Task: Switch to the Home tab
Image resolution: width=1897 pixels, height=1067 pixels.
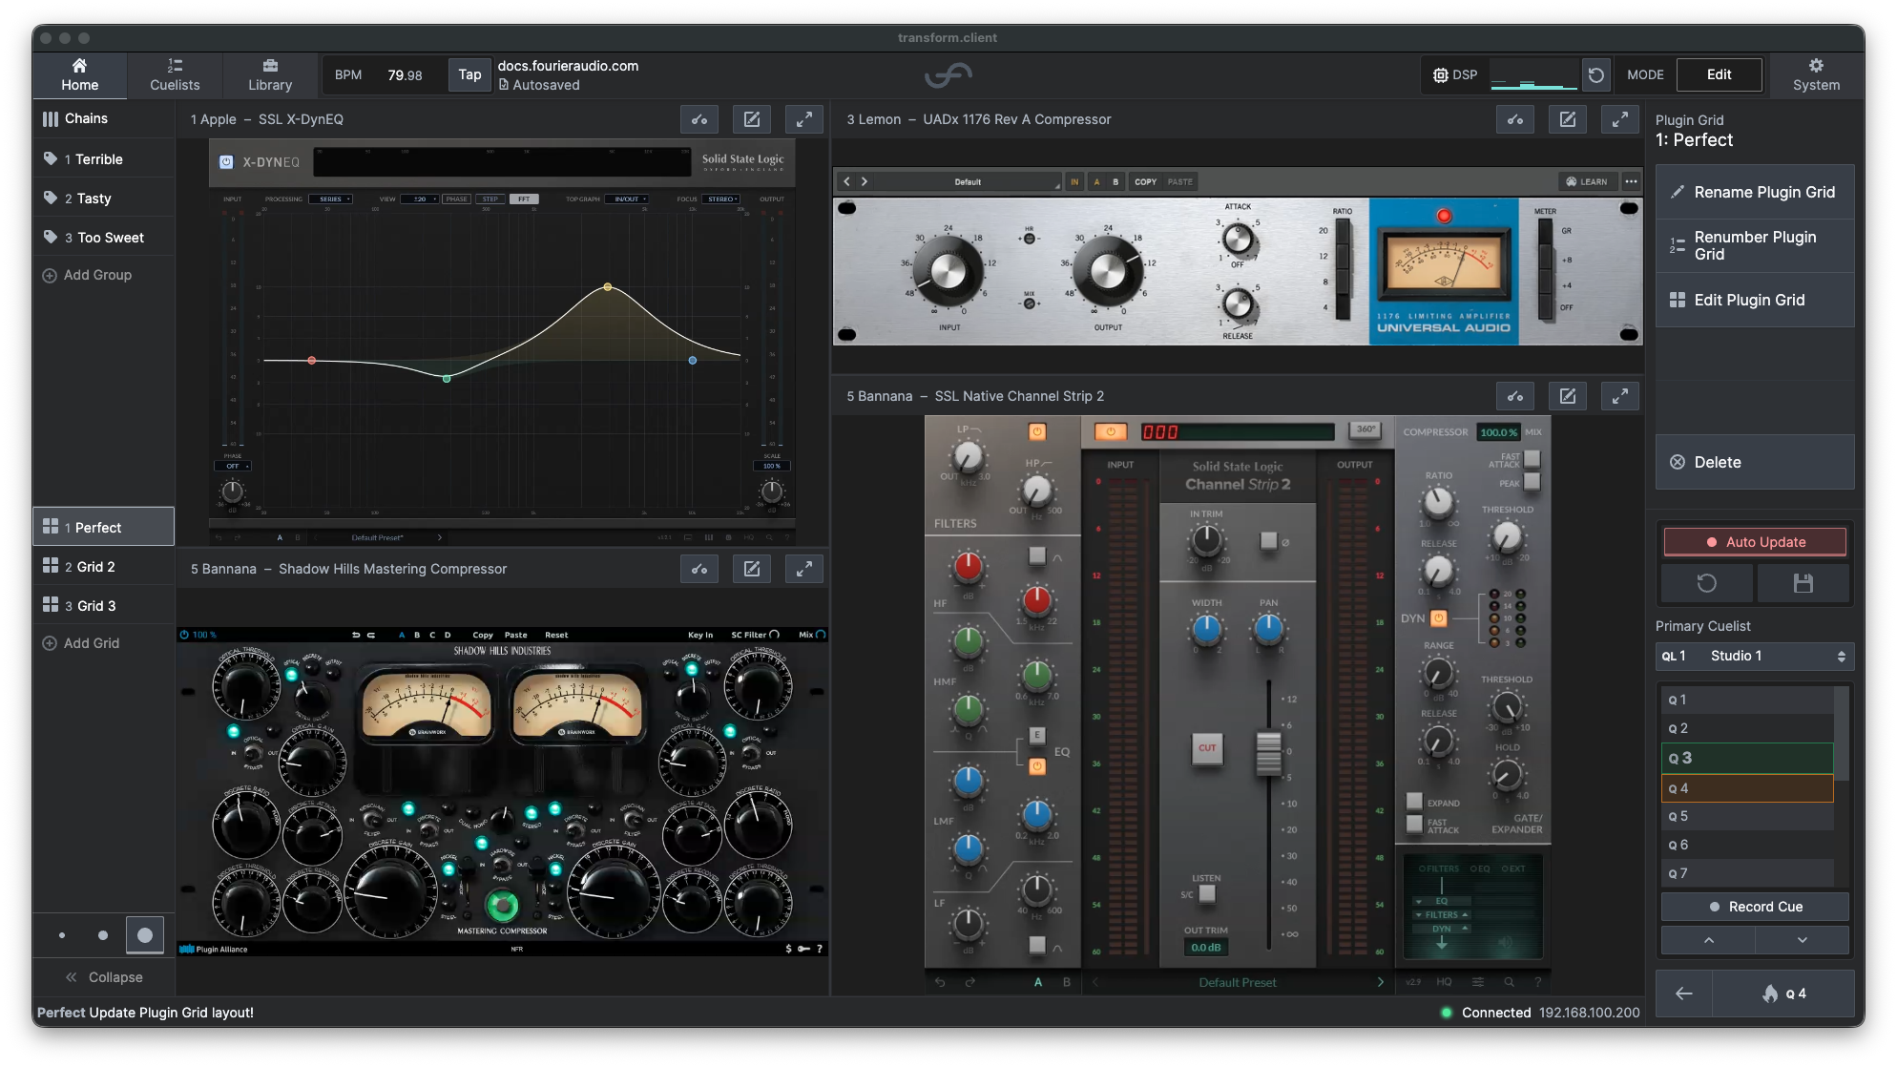Action: coord(80,74)
